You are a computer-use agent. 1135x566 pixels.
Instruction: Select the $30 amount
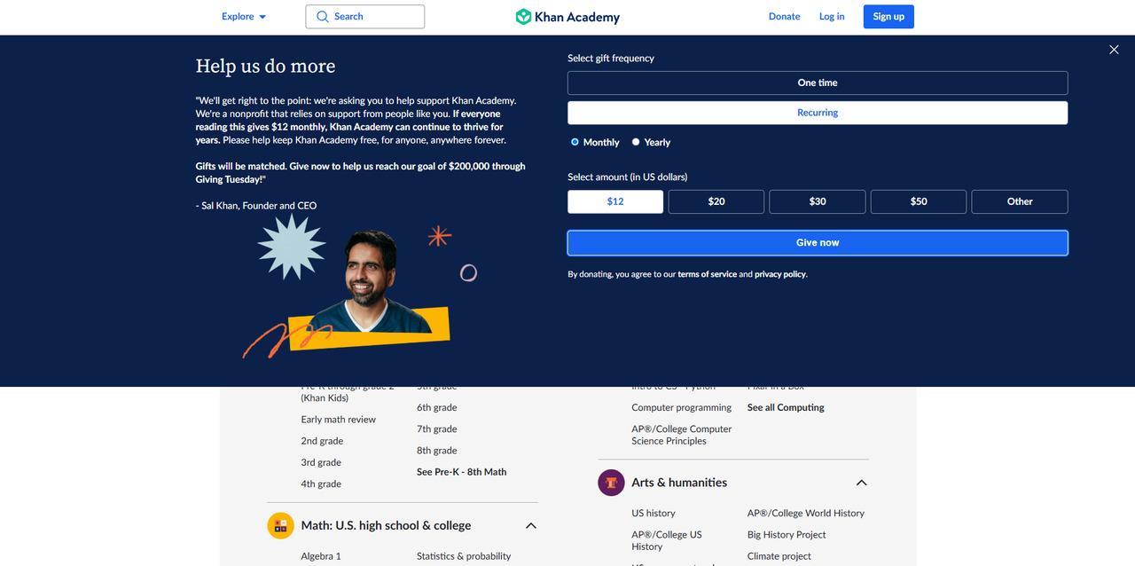point(818,201)
